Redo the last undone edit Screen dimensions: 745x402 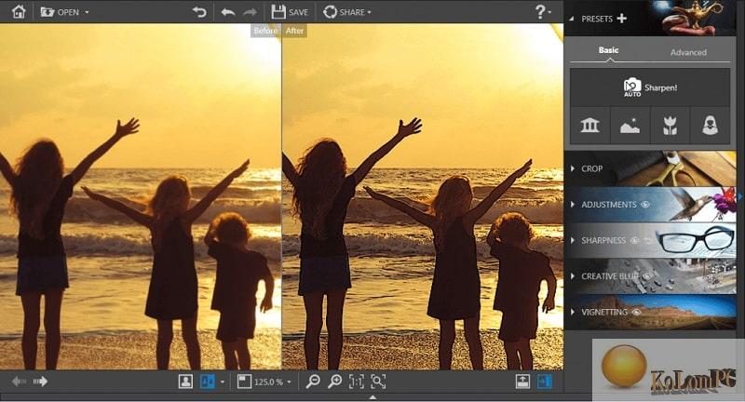[250, 12]
